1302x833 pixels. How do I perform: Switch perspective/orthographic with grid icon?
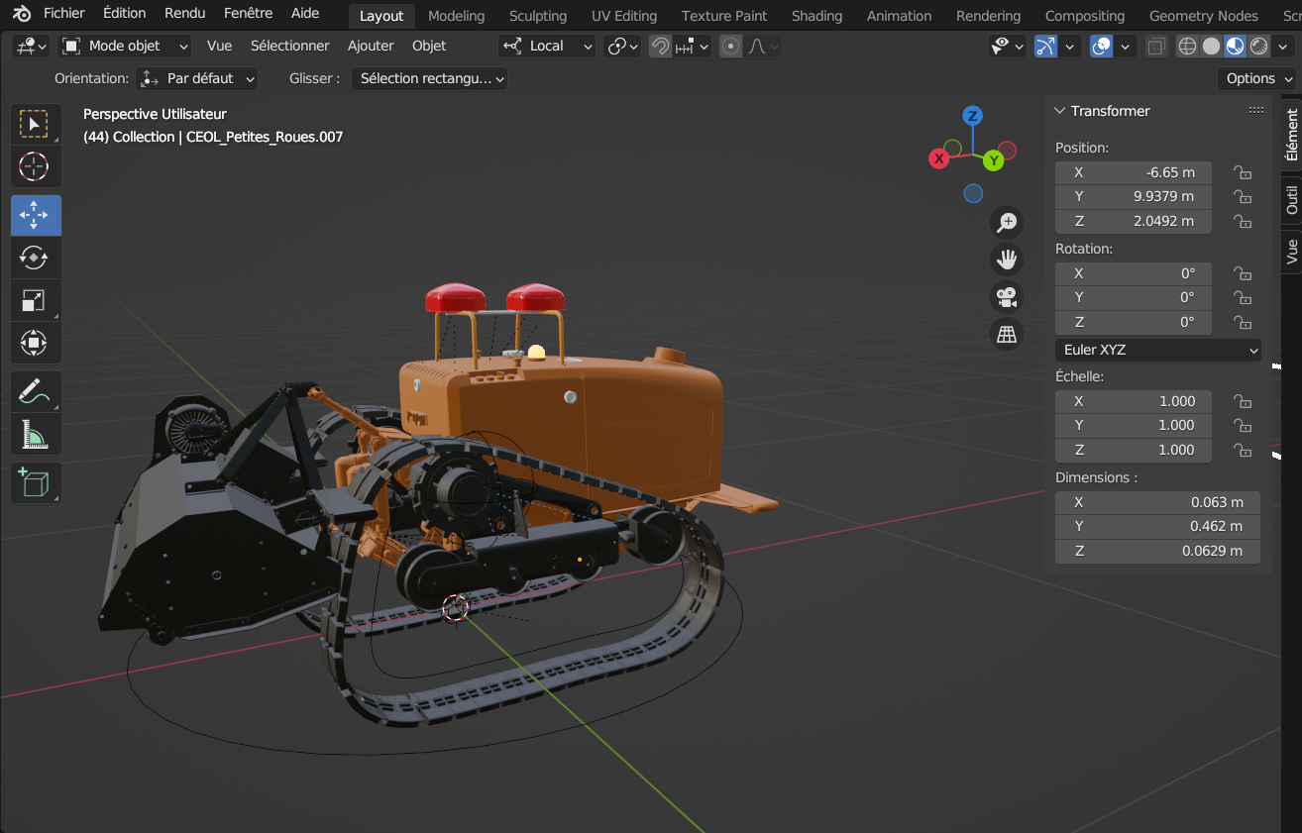[x=1007, y=335]
